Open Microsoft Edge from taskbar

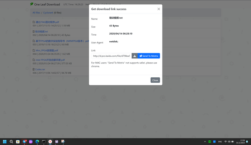coord(37,141)
